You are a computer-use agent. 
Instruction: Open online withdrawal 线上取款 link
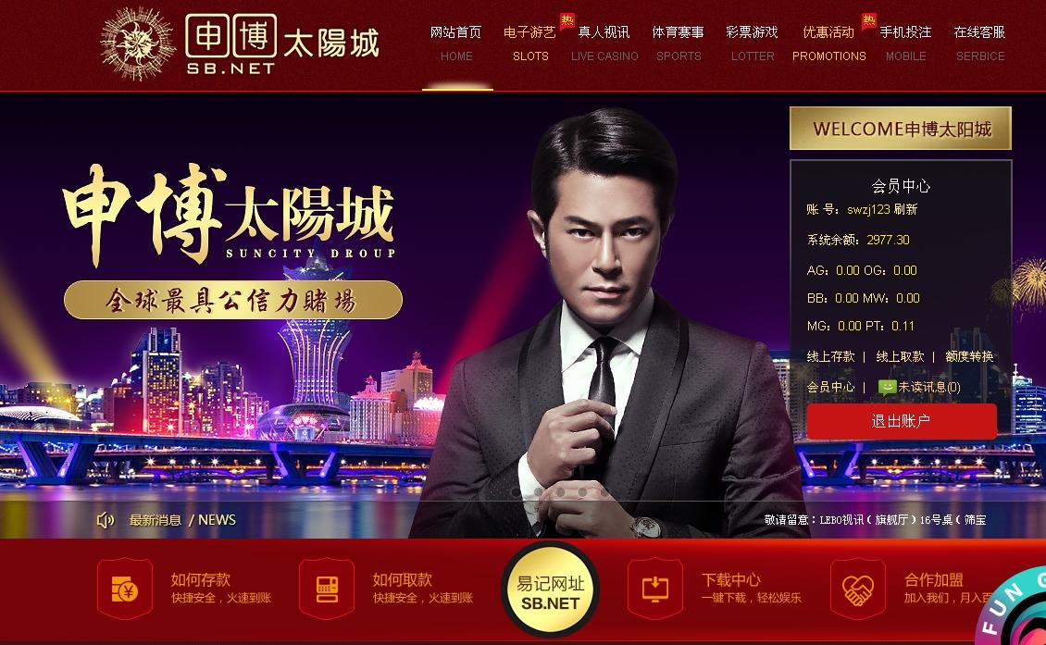click(x=900, y=357)
